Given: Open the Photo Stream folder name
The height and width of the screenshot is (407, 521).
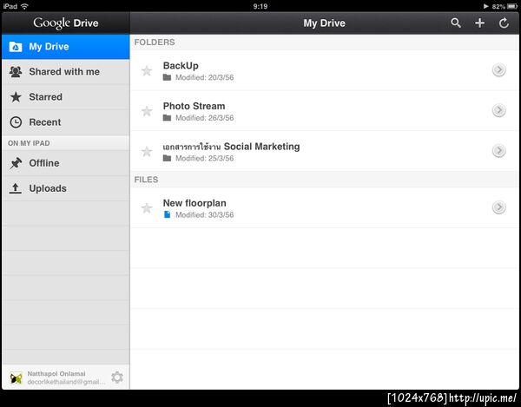Looking at the screenshot, I should (194, 106).
